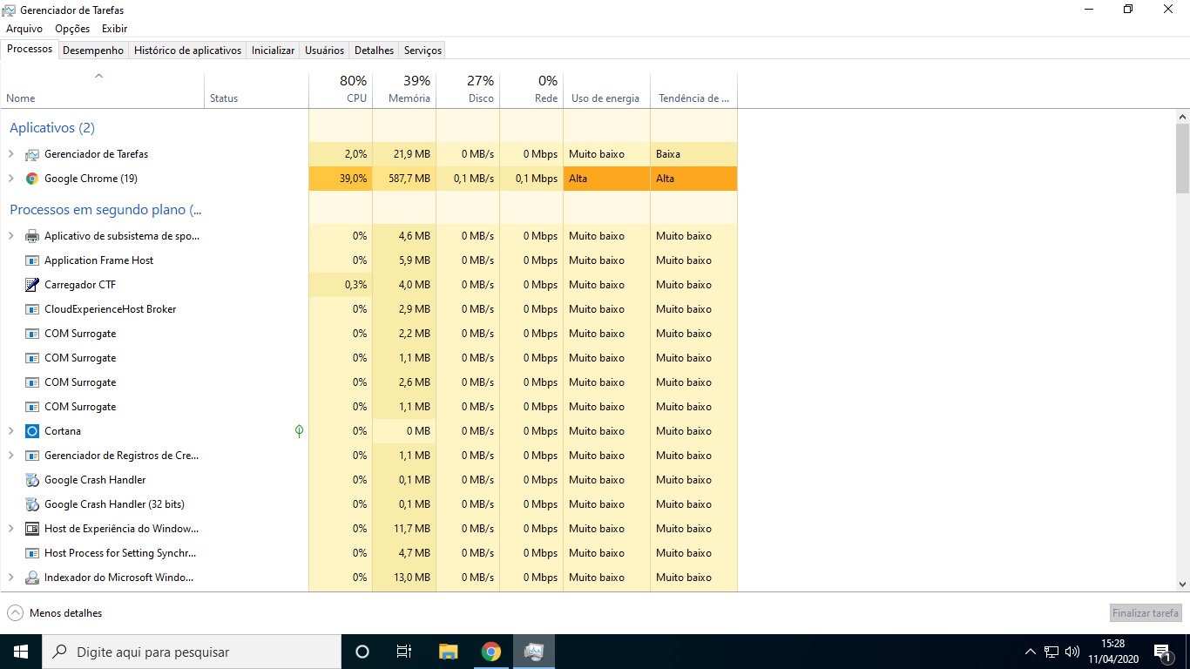Expand Host de Experiência do Windows row
The width and height of the screenshot is (1190, 669).
tap(11, 529)
